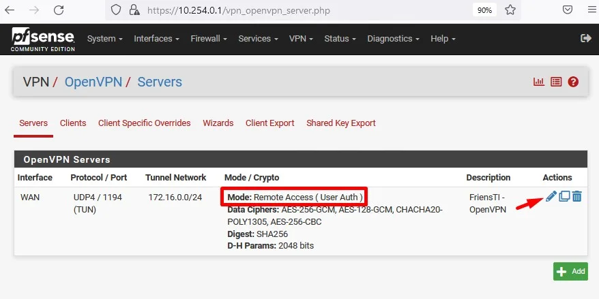599x299 pixels.
Task: Open the Interfaces dropdown menu
Action: [x=157, y=39]
